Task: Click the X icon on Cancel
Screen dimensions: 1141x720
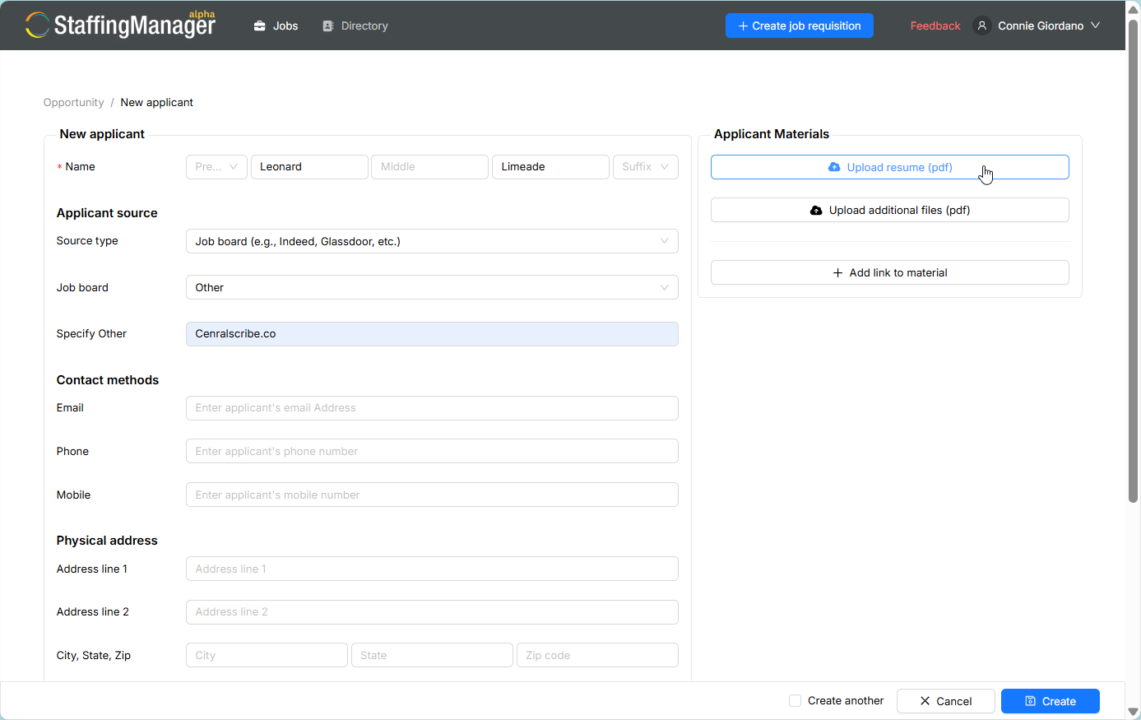Action: tap(925, 701)
